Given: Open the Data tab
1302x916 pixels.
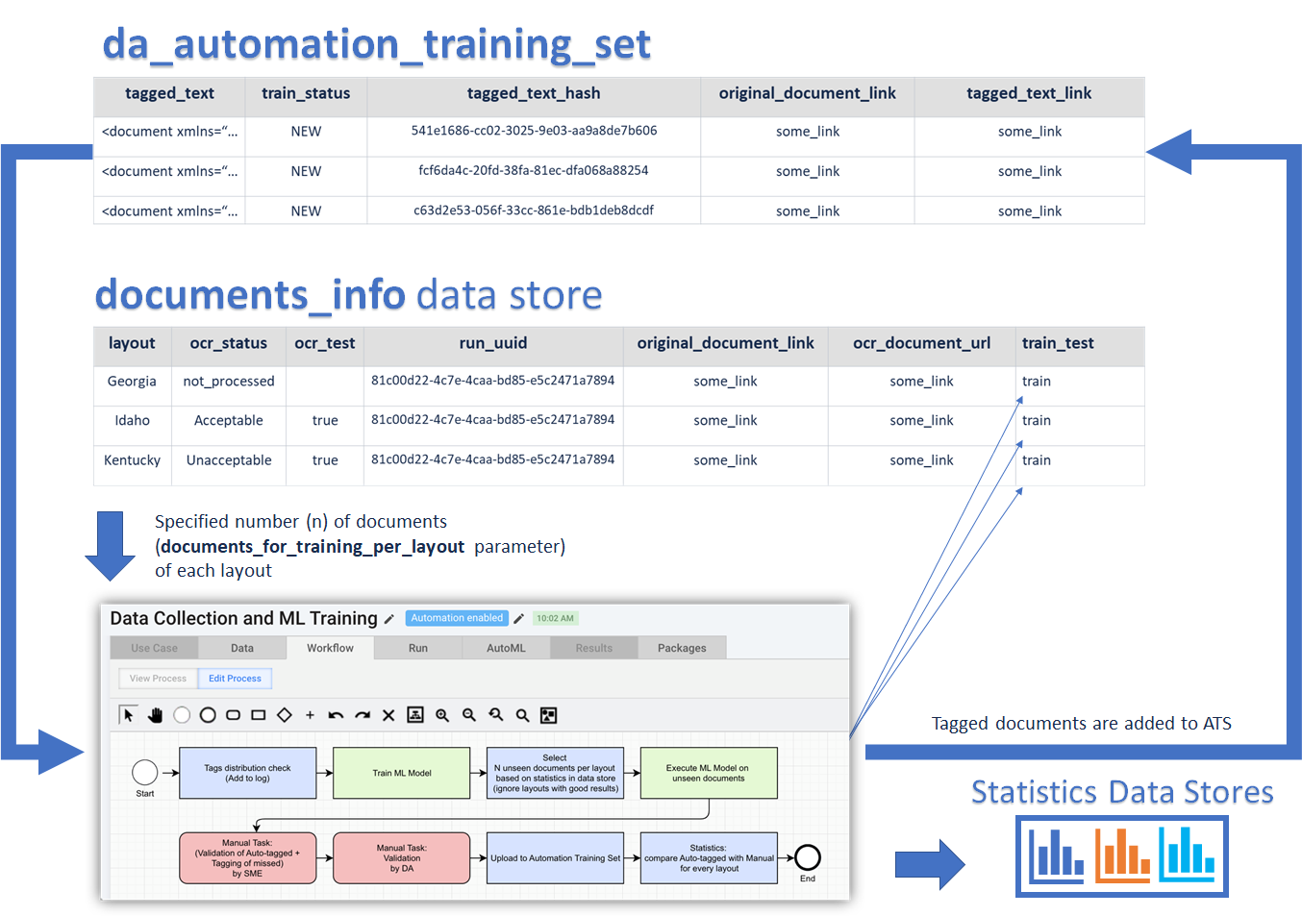Looking at the screenshot, I should pos(242,648).
